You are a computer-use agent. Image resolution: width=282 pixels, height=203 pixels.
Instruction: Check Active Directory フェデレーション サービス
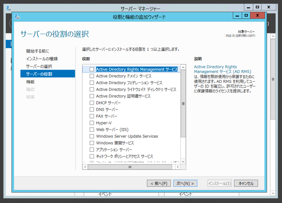tap(92, 82)
